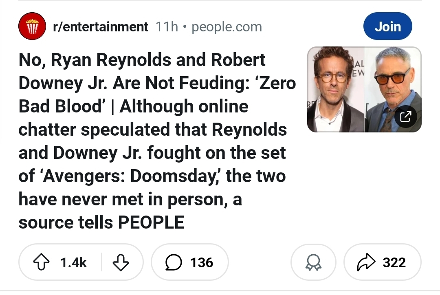Downvote the post with the down arrow

click(x=120, y=263)
